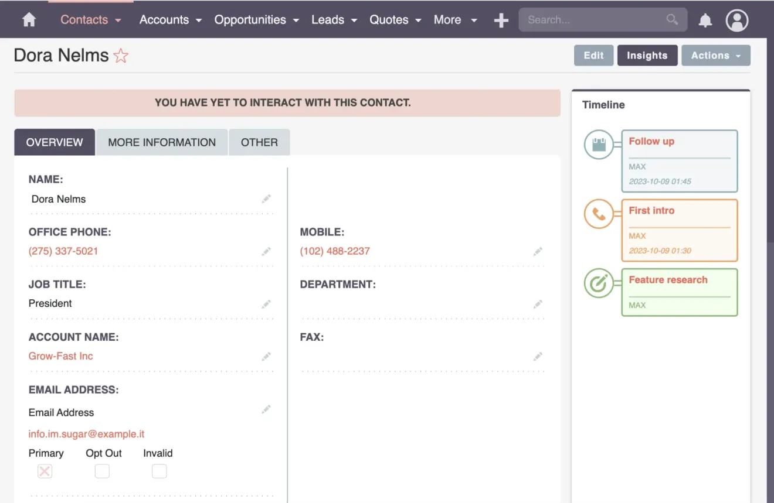
Task: Open the user profile avatar icon
Action: coord(737,20)
